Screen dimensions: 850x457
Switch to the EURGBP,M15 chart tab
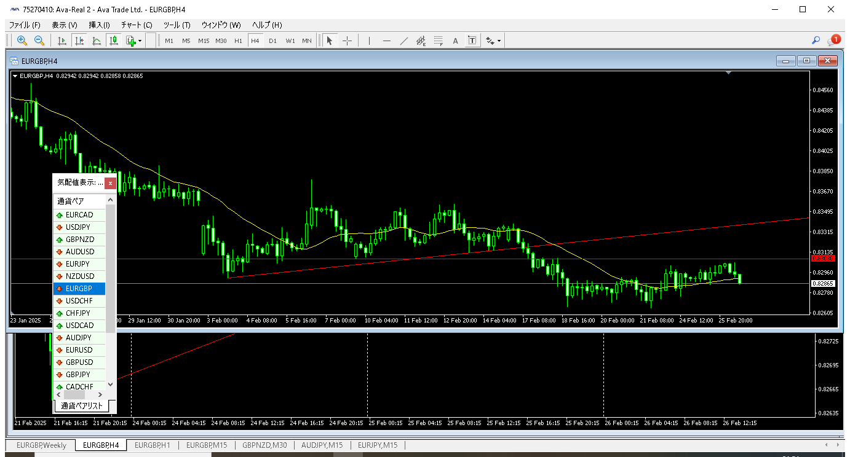[207, 445]
